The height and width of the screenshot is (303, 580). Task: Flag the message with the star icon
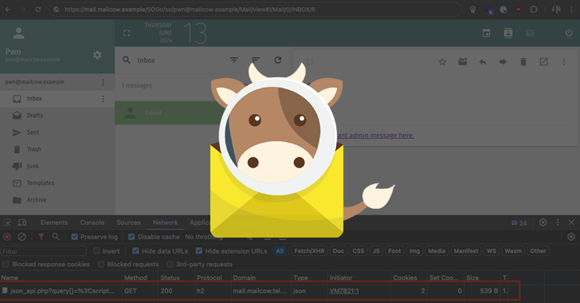[442, 62]
